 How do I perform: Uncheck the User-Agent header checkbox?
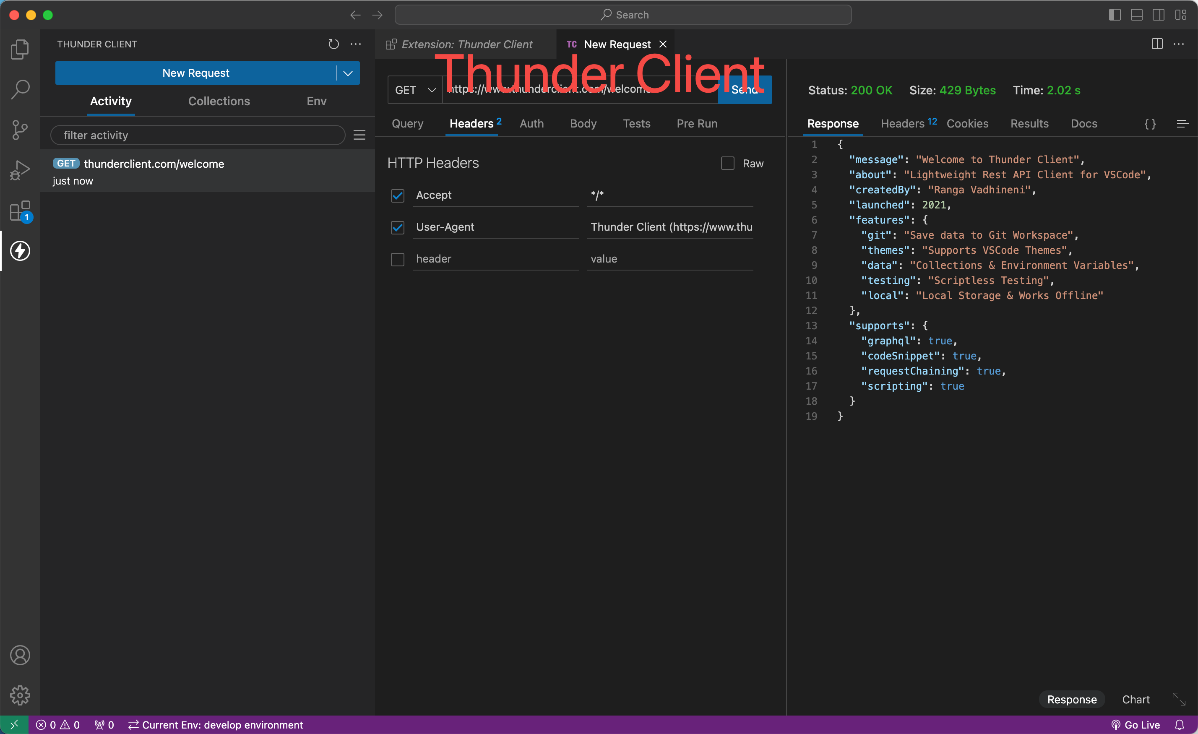click(x=398, y=227)
